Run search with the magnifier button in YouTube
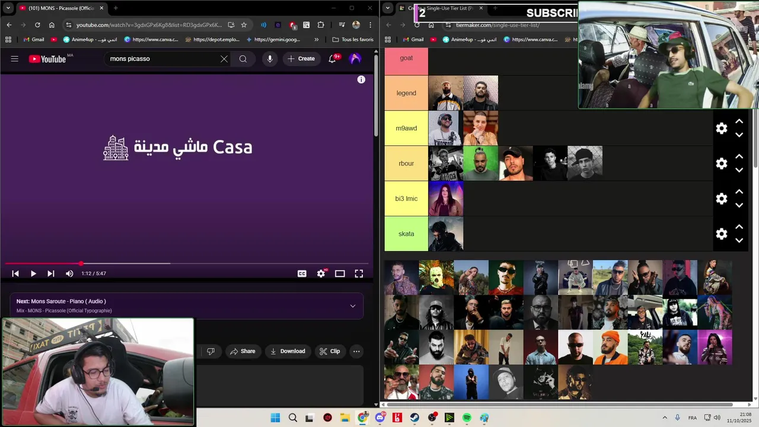Viewport: 759px width, 427px height. [x=243, y=59]
